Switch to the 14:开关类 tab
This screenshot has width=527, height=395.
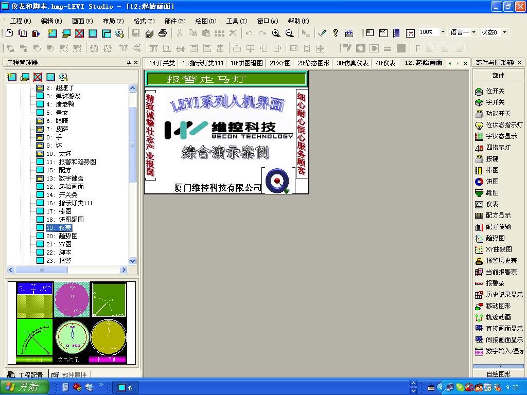point(162,63)
